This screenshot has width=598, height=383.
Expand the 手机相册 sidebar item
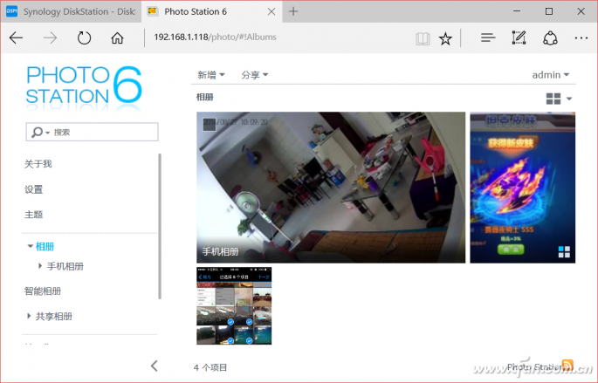click(x=40, y=266)
